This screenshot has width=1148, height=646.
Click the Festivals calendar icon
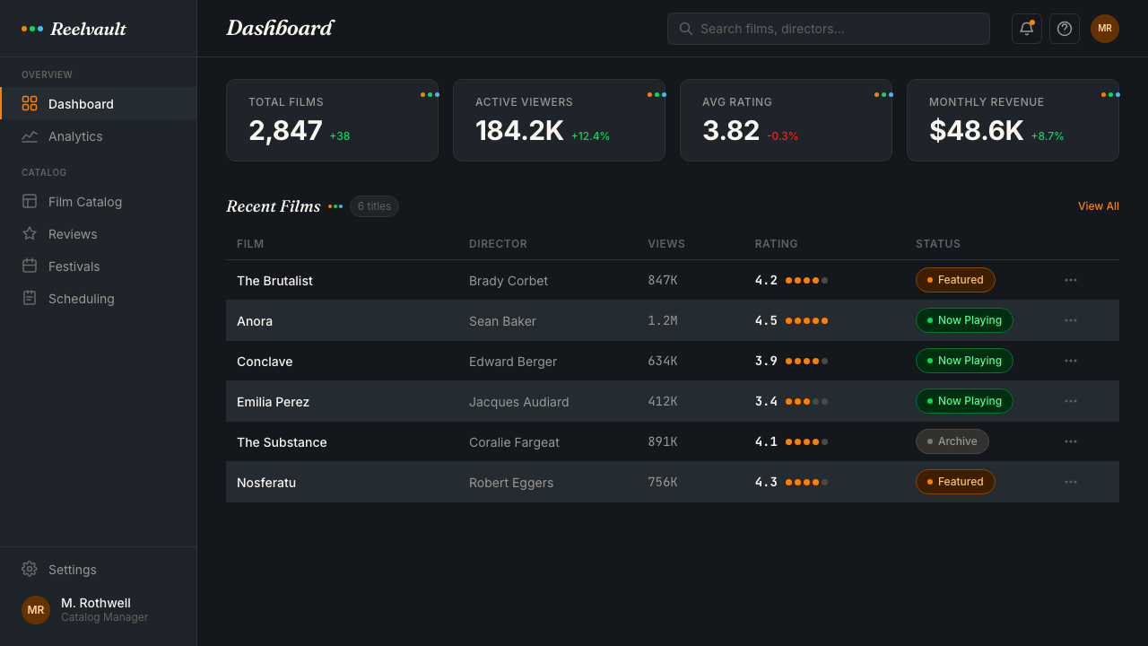[x=30, y=266]
